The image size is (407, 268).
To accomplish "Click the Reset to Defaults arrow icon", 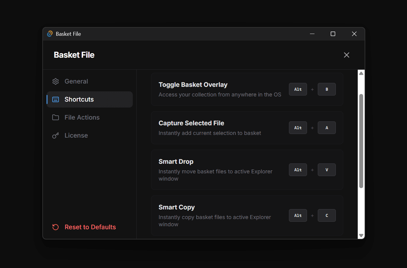I will 56,227.
